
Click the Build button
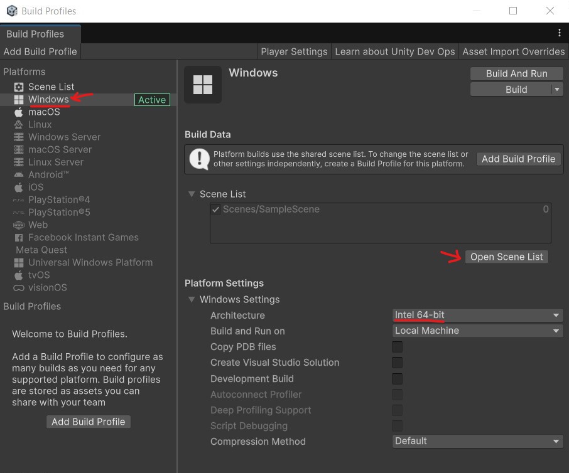click(511, 89)
